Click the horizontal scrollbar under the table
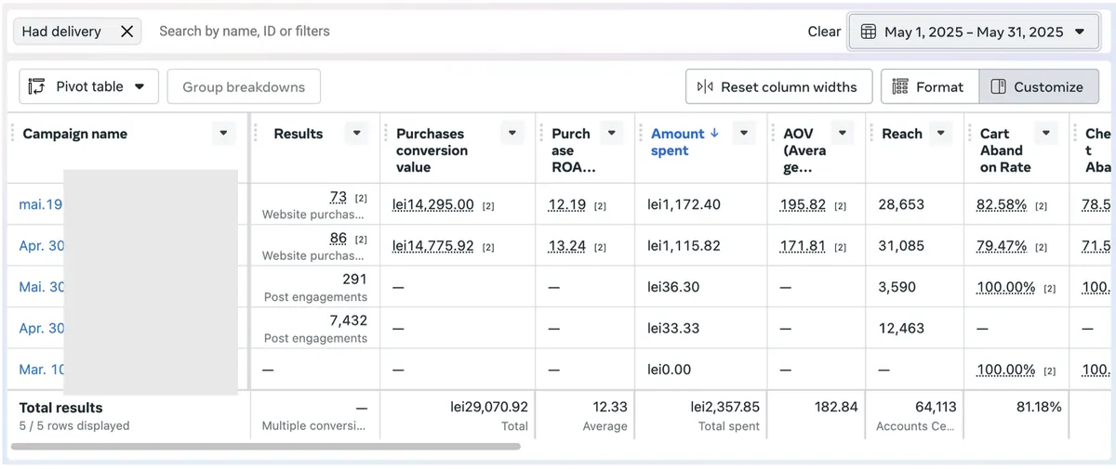The height and width of the screenshot is (469, 1116). [x=265, y=447]
